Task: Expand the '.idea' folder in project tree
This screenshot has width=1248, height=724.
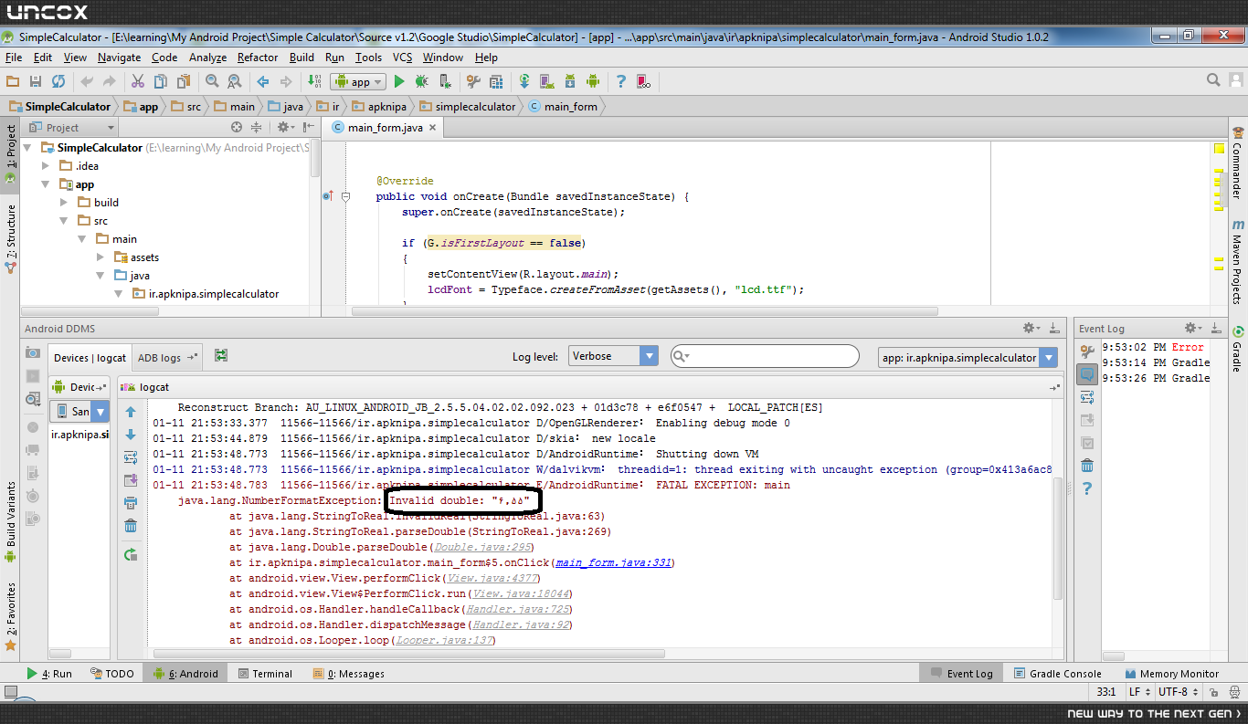Action: pyautogui.click(x=47, y=166)
